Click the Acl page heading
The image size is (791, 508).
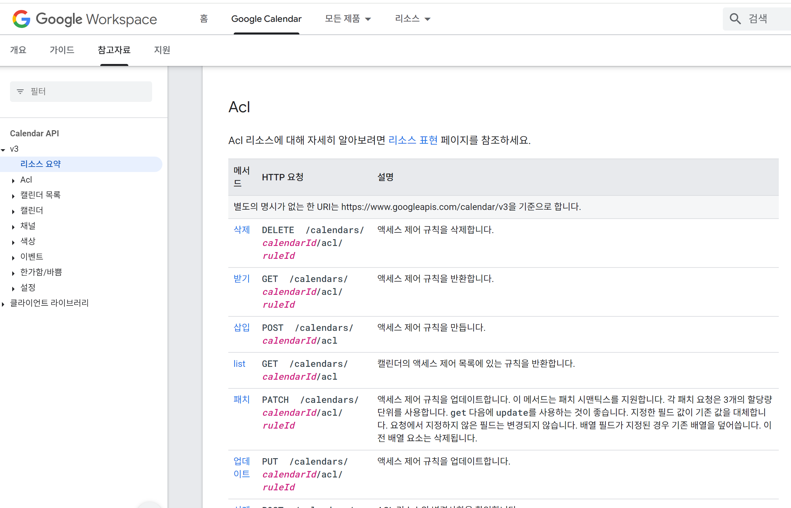[240, 107]
